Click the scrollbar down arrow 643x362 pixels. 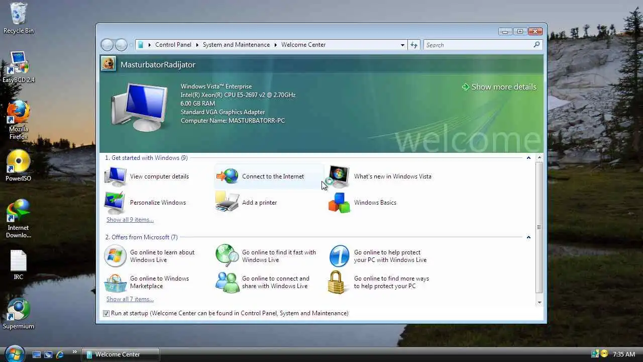(540, 302)
